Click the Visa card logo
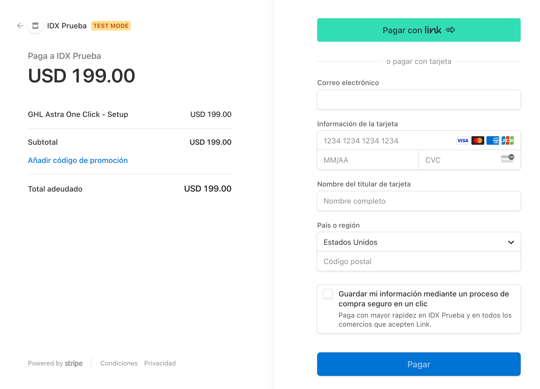Screen dimensions: 540x389 (x=463, y=140)
